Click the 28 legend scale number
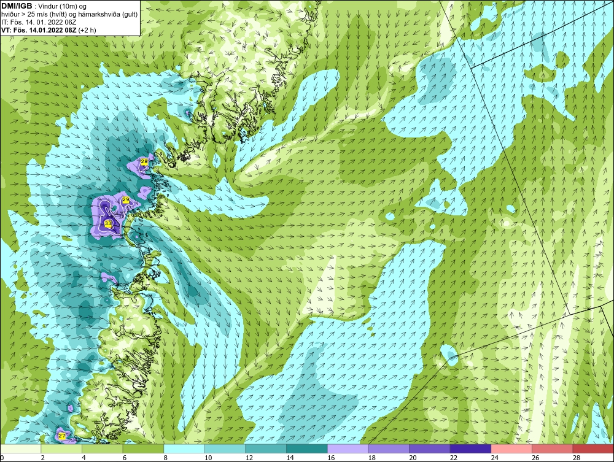This screenshot has width=614, height=462. pos(576,458)
